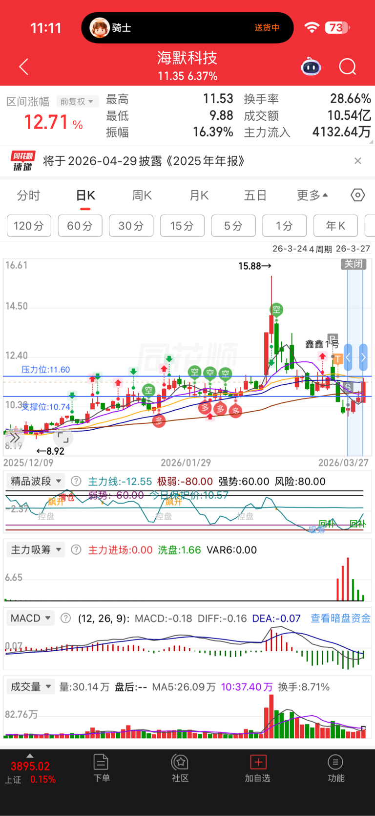
Task: Select 5分 period button
Action: click(233, 225)
